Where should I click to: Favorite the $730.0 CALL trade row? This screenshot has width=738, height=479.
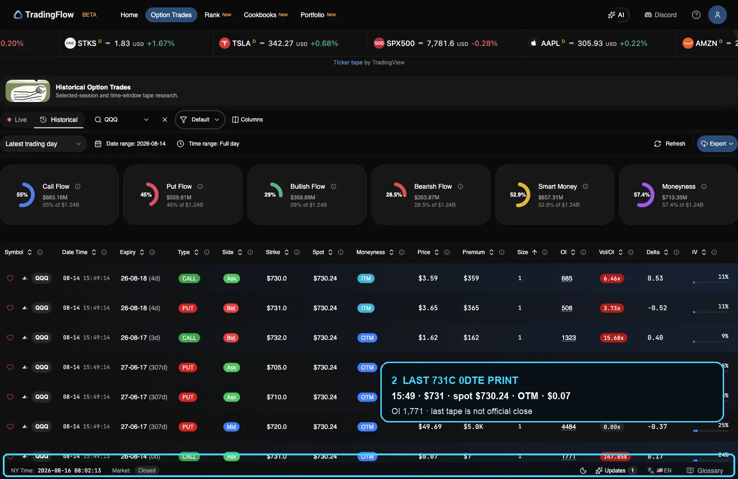(x=10, y=278)
